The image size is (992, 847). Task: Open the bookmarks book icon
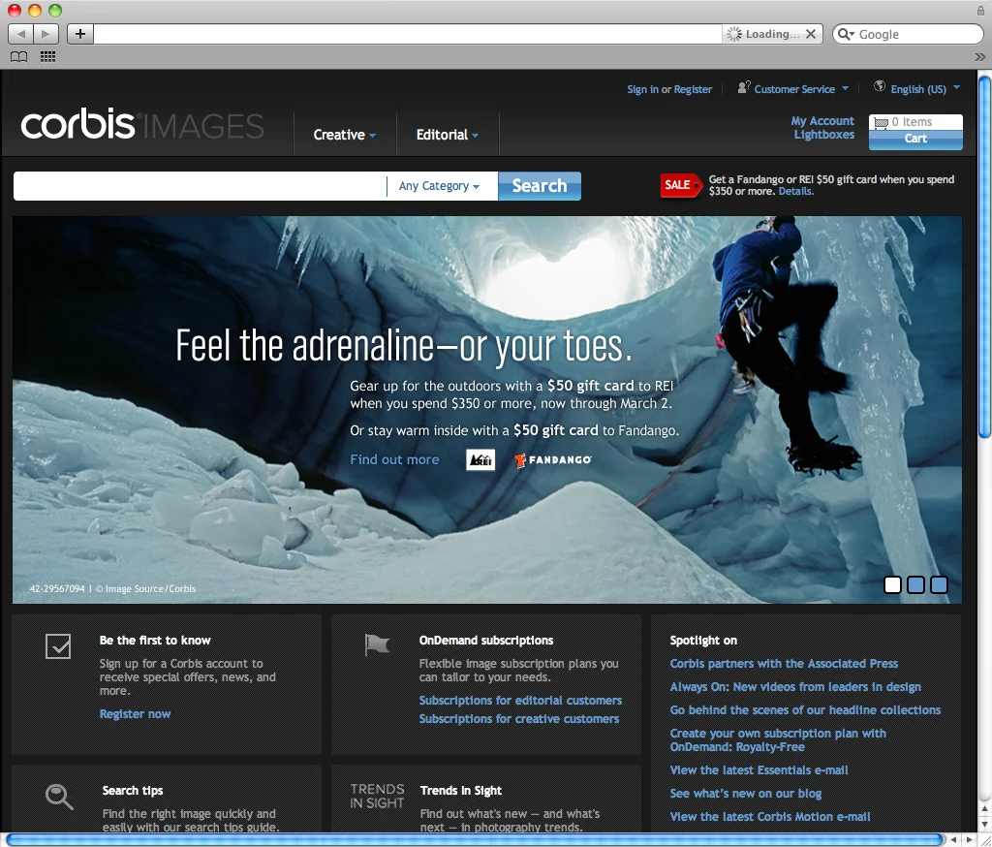click(x=19, y=57)
